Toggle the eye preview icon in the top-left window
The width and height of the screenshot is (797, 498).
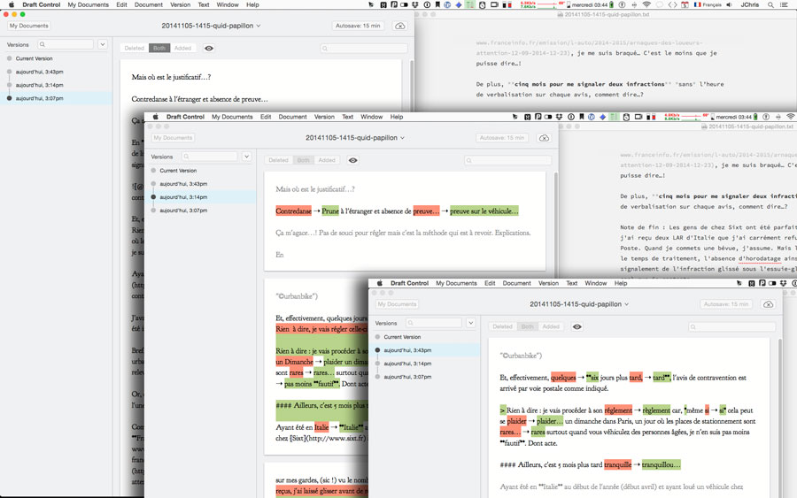tap(209, 49)
